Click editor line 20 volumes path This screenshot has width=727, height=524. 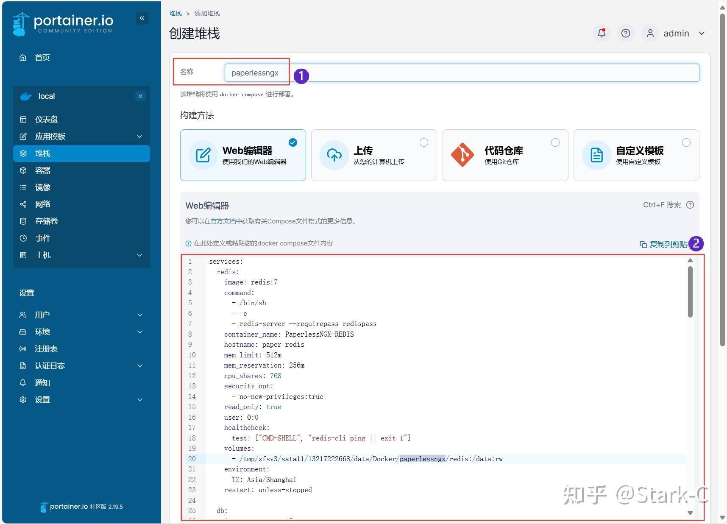pos(367,459)
